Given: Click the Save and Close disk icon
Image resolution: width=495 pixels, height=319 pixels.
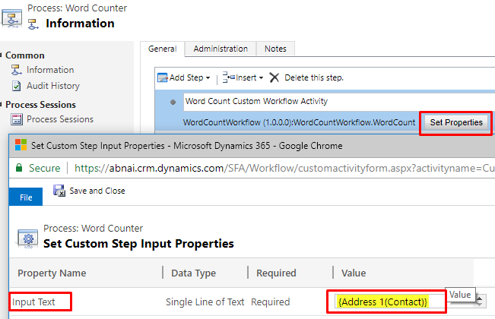Looking at the screenshot, I should click(x=59, y=191).
